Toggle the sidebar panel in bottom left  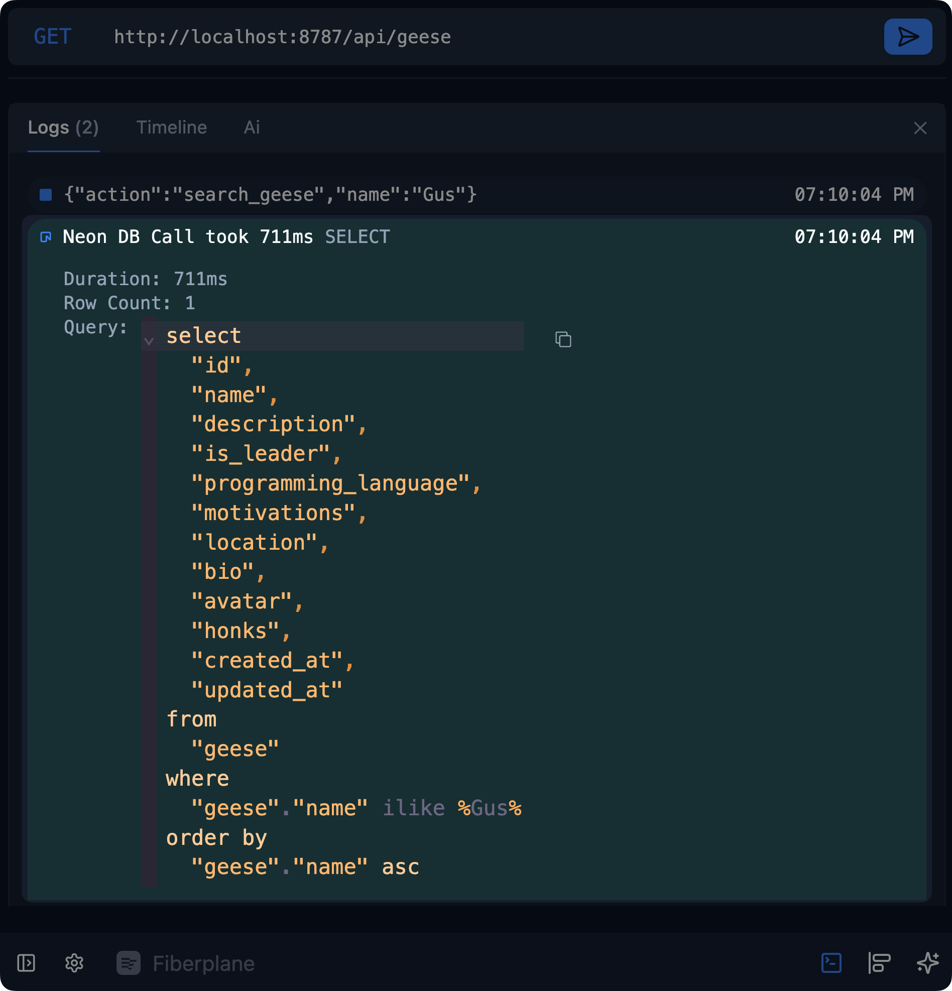(27, 962)
